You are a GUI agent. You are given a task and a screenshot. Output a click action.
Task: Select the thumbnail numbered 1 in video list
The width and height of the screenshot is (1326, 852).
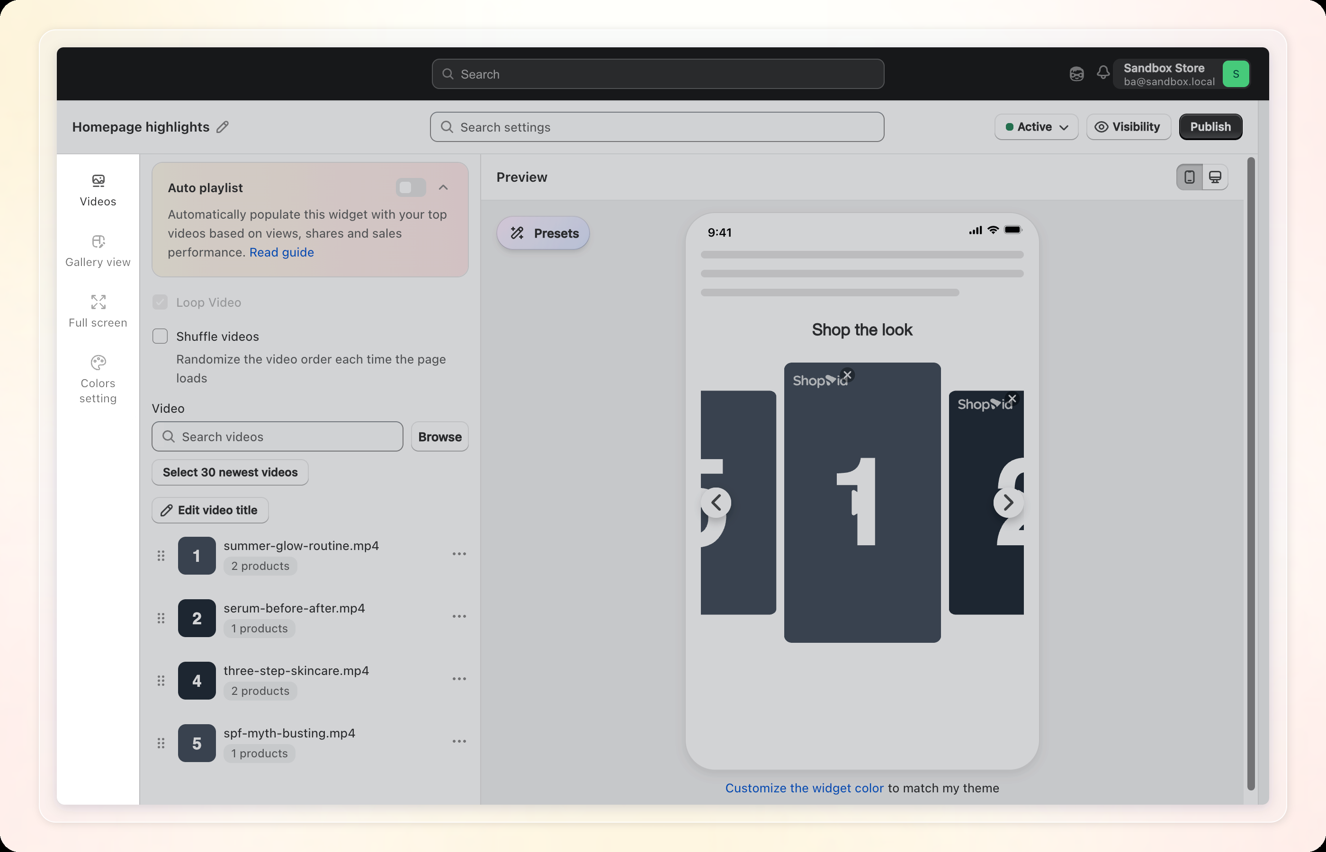[197, 556]
